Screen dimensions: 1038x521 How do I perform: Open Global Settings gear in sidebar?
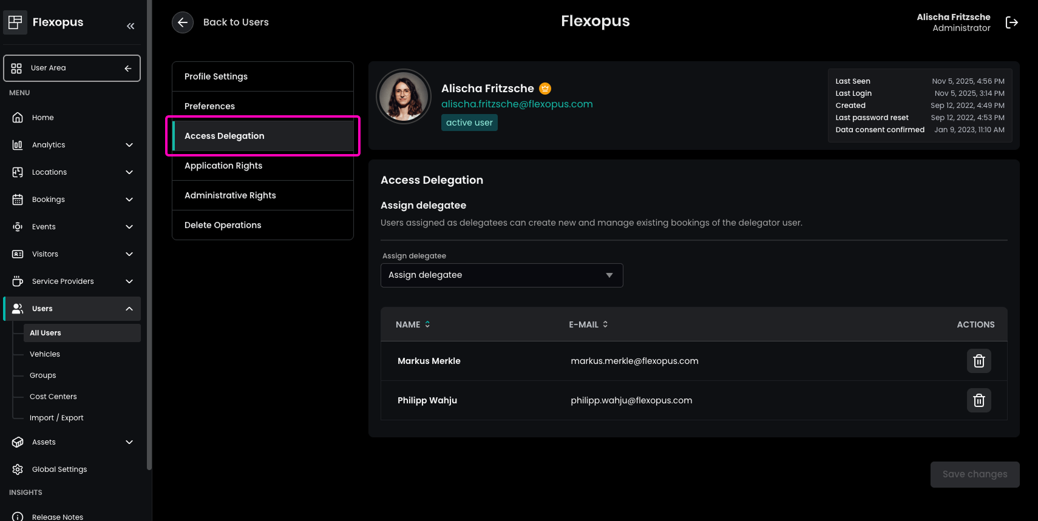pos(59,469)
